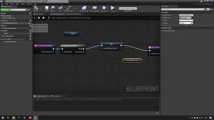This screenshot has height=120, width=214.
Task: Open the Play options dropdown arrow
Action: click(x=117, y=9)
